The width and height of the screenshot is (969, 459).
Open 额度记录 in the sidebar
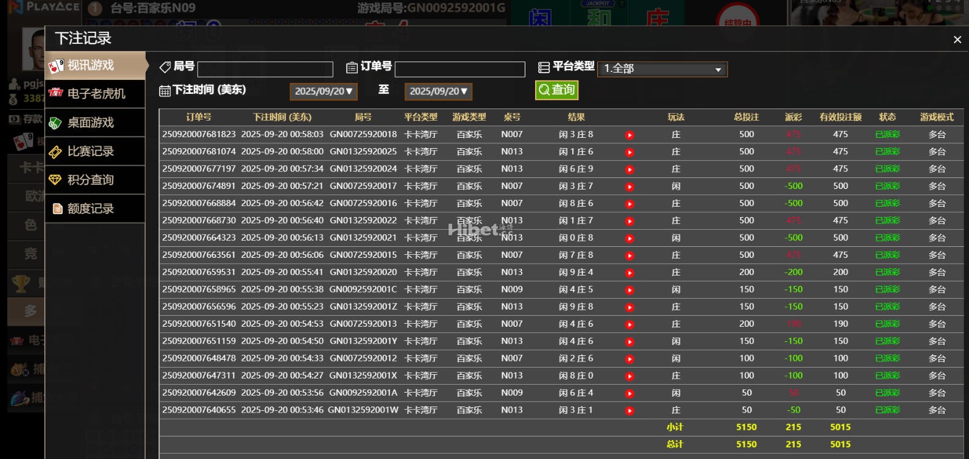(x=95, y=208)
